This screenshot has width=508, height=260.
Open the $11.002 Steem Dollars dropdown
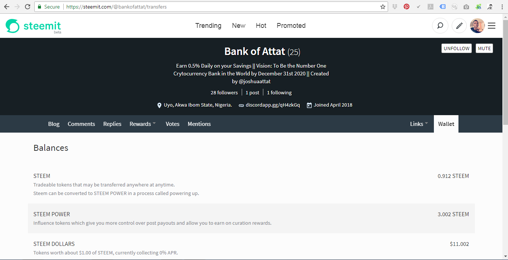coord(460,244)
